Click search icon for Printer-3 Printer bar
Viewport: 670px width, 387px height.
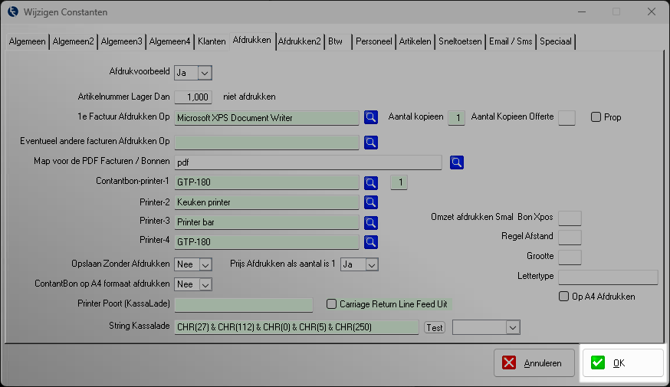point(371,222)
